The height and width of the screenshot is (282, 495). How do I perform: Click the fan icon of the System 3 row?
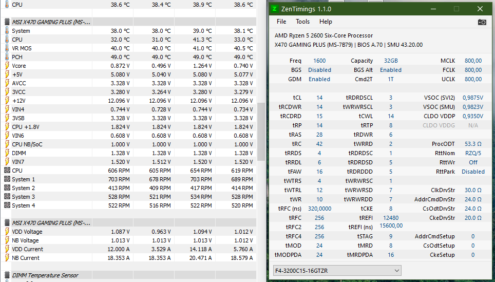click(x=7, y=197)
